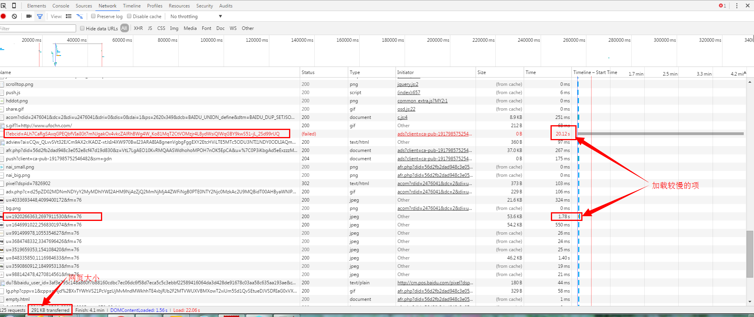Clear the network log
Image resolution: width=754 pixels, height=317 pixels.
point(14,16)
